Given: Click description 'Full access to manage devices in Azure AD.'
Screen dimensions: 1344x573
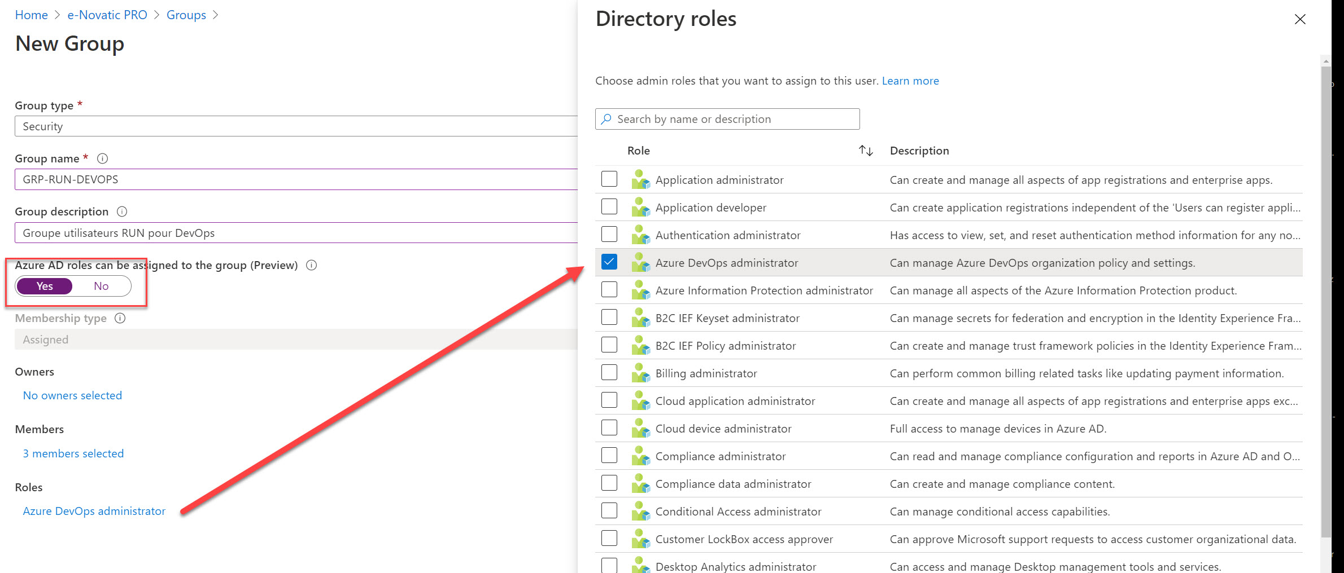Looking at the screenshot, I should pyautogui.click(x=998, y=429).
